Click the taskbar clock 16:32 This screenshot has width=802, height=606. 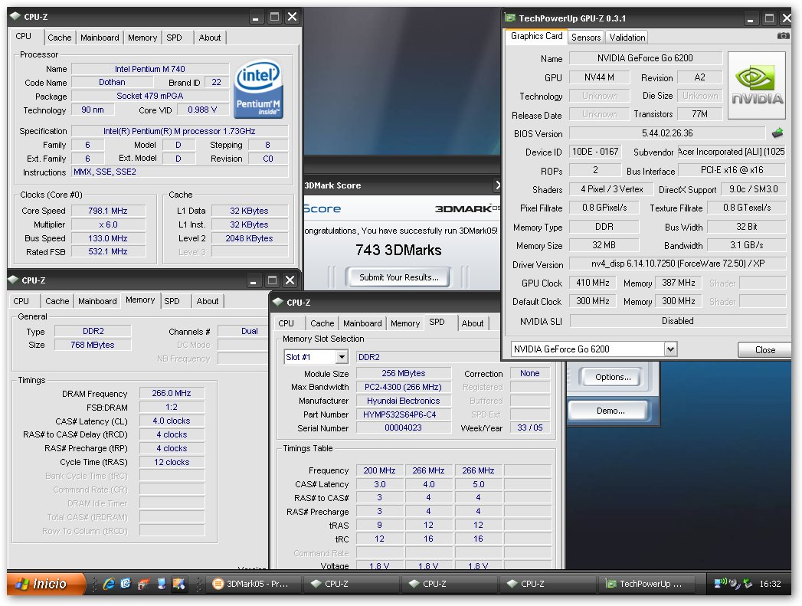(770, 584)
